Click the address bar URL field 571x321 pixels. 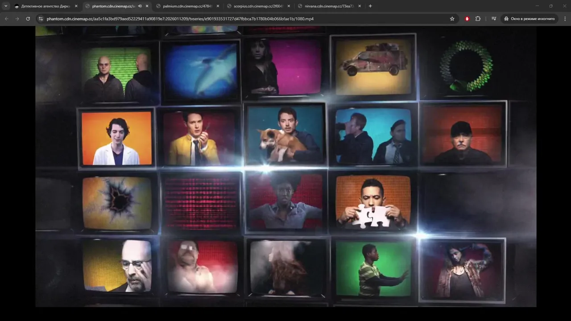[x=245, y=19]
